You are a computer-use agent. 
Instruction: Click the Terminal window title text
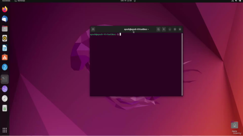pos(136,29)
